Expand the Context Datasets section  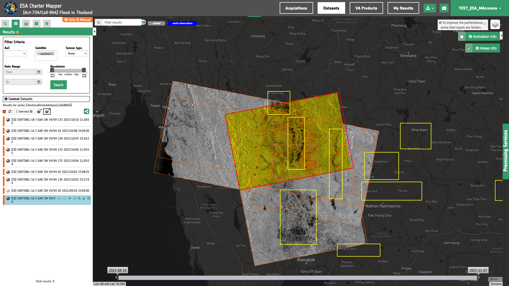click(x=46, y=99)
